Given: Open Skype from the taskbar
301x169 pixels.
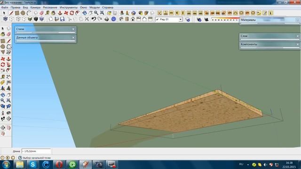Looking at the screenshot, I should click(x=33, y=165).
